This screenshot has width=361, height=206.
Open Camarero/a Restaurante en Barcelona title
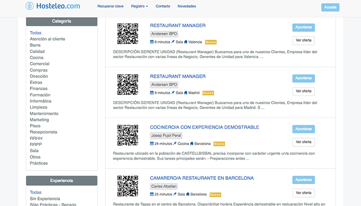click(202, 178)
